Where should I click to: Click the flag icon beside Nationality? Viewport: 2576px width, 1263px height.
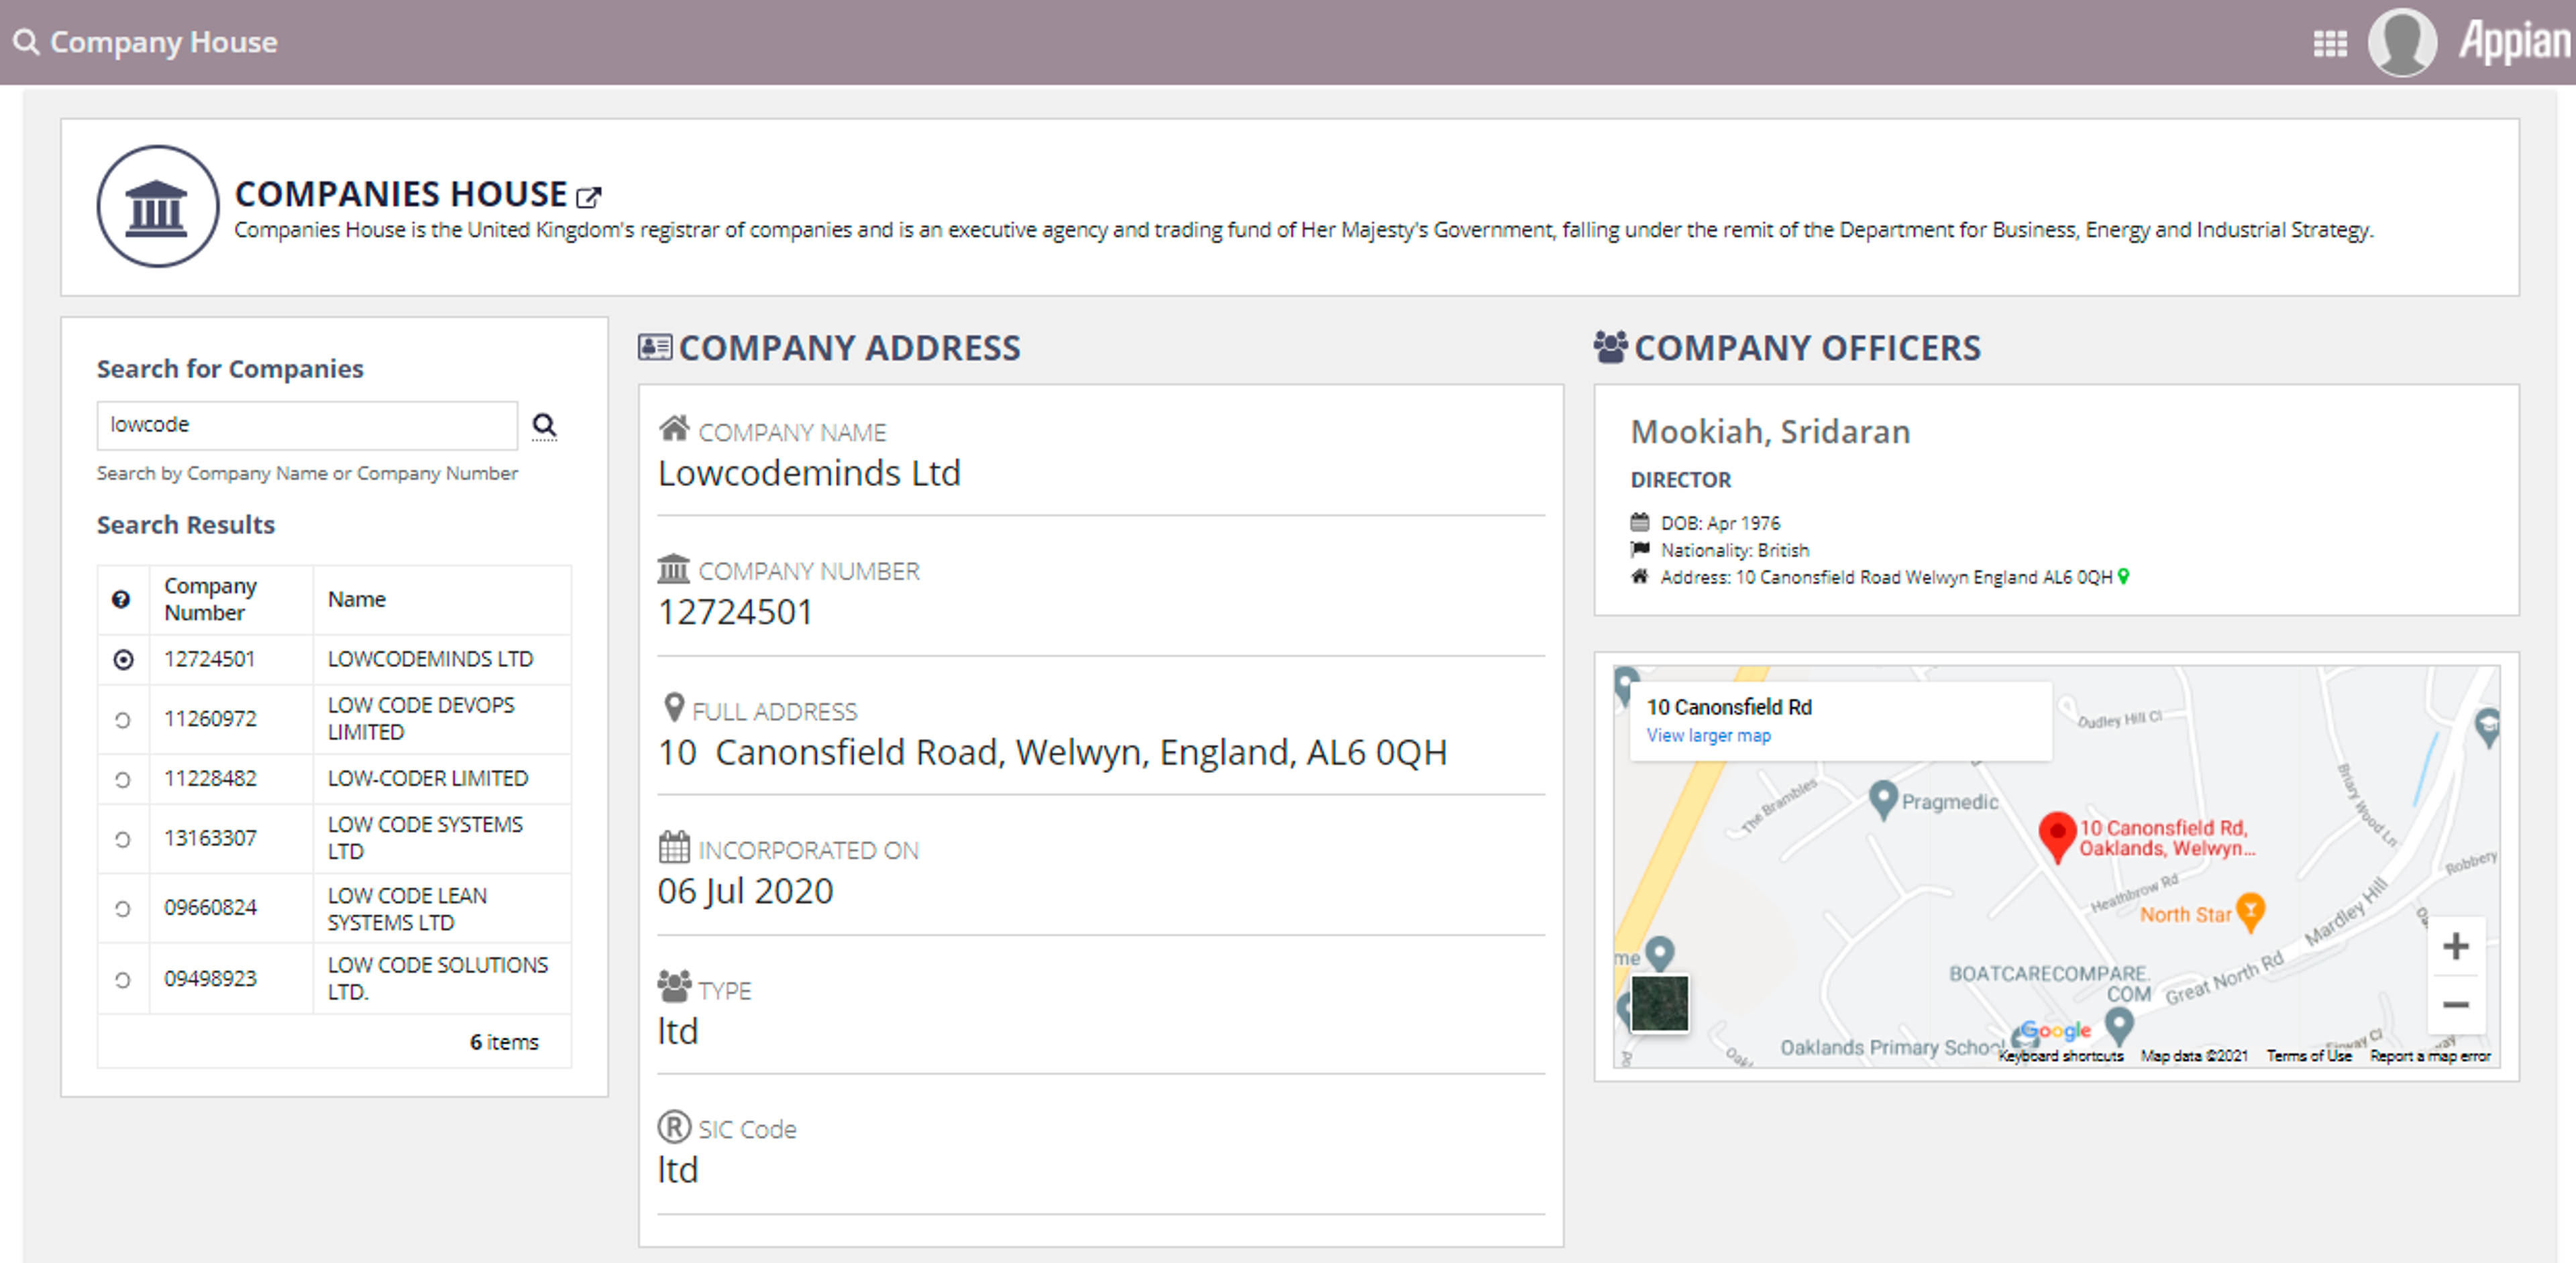[x=1640, y=548]
